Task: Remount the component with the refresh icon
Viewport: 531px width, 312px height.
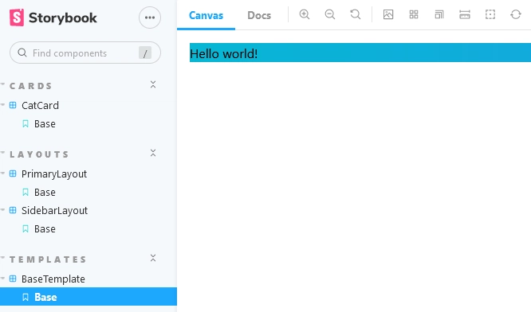Action: 516,14
